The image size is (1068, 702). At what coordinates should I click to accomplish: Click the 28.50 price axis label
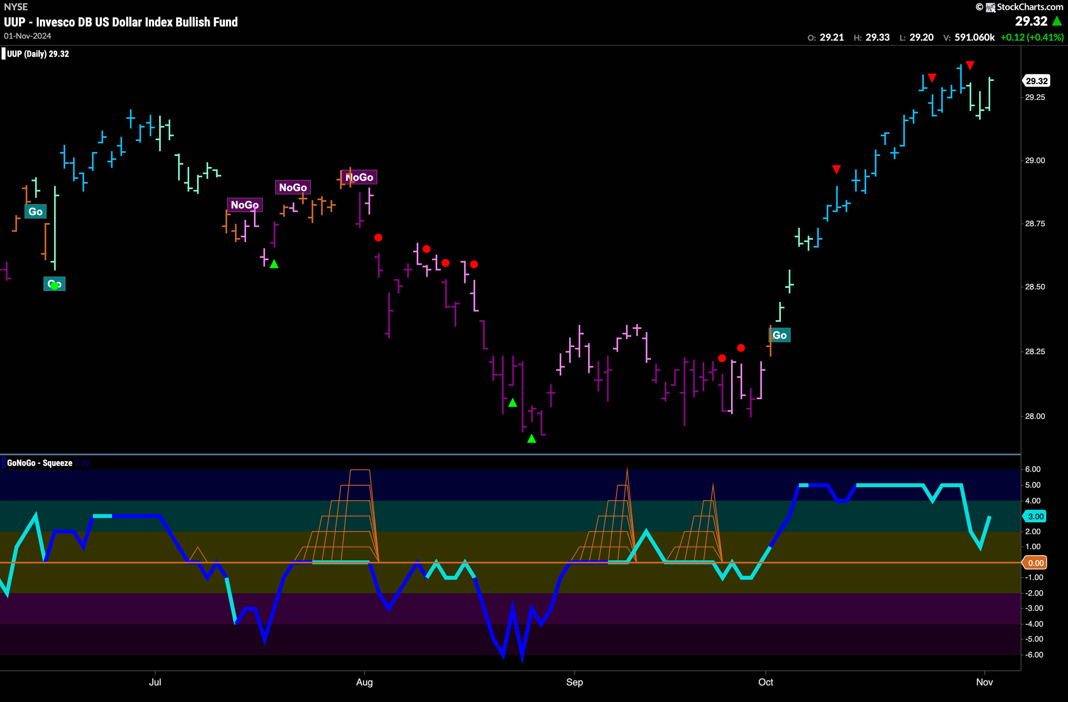click(x=1035, y=287)
